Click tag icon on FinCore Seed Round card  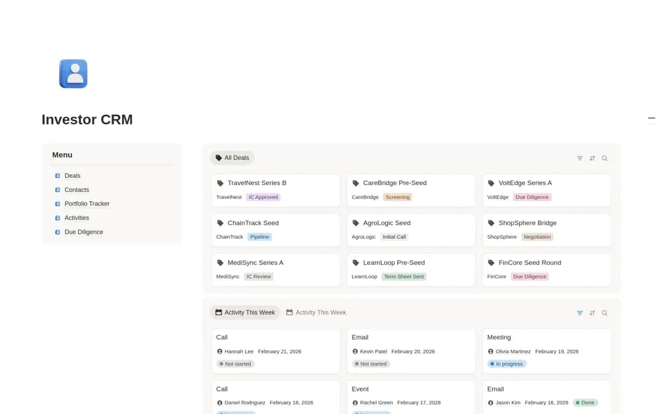491,263
